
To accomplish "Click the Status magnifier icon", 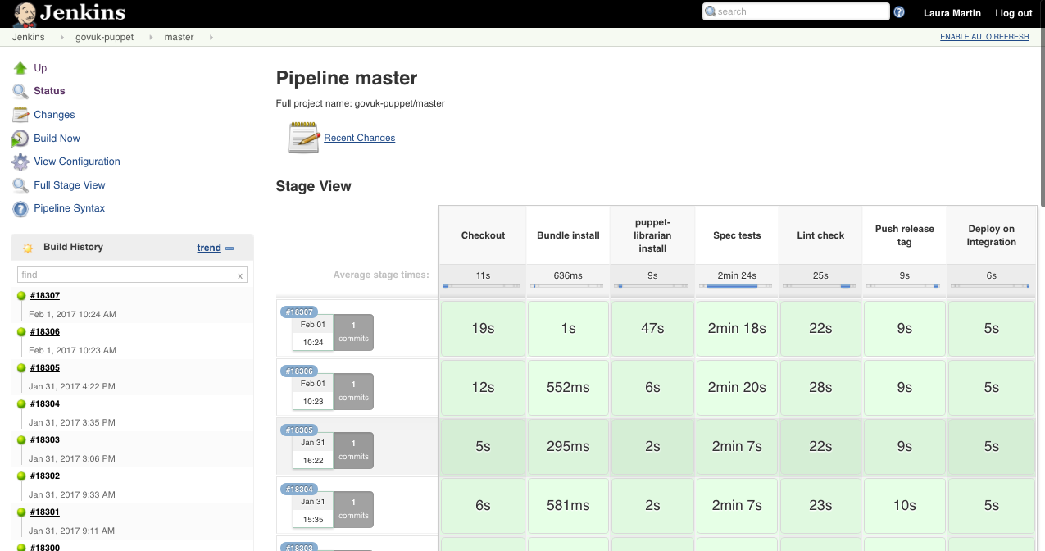I will (20, 91).
